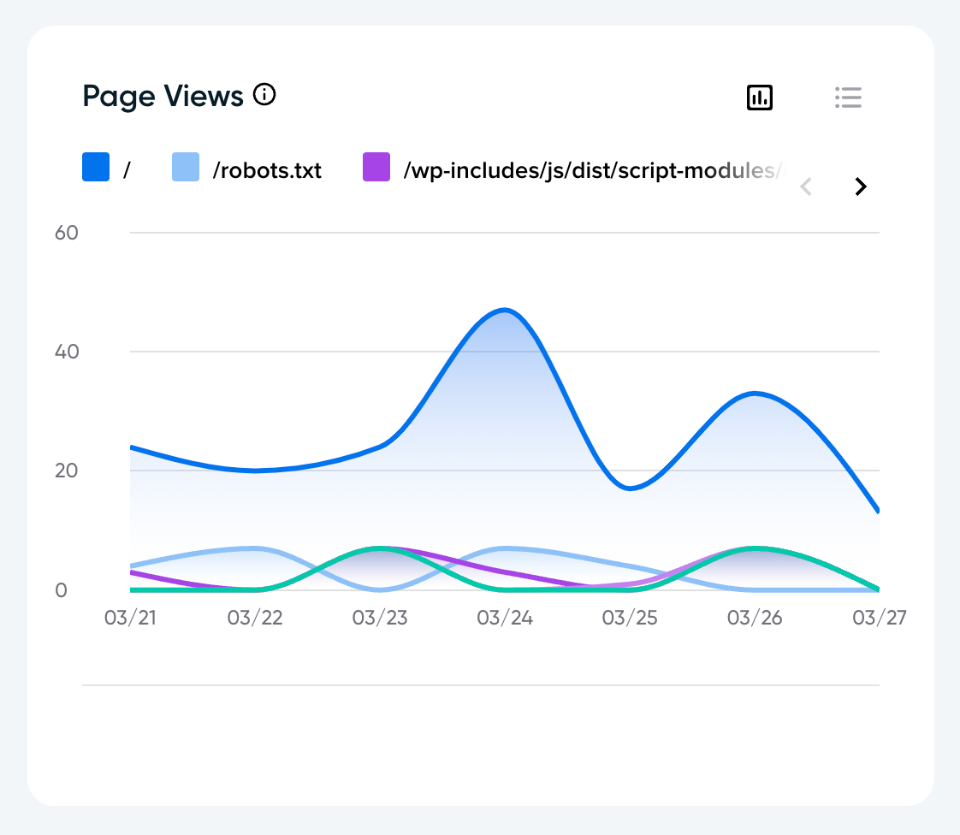Click the Page Views title
The image size is (960, 835).
tap(163, 97)
